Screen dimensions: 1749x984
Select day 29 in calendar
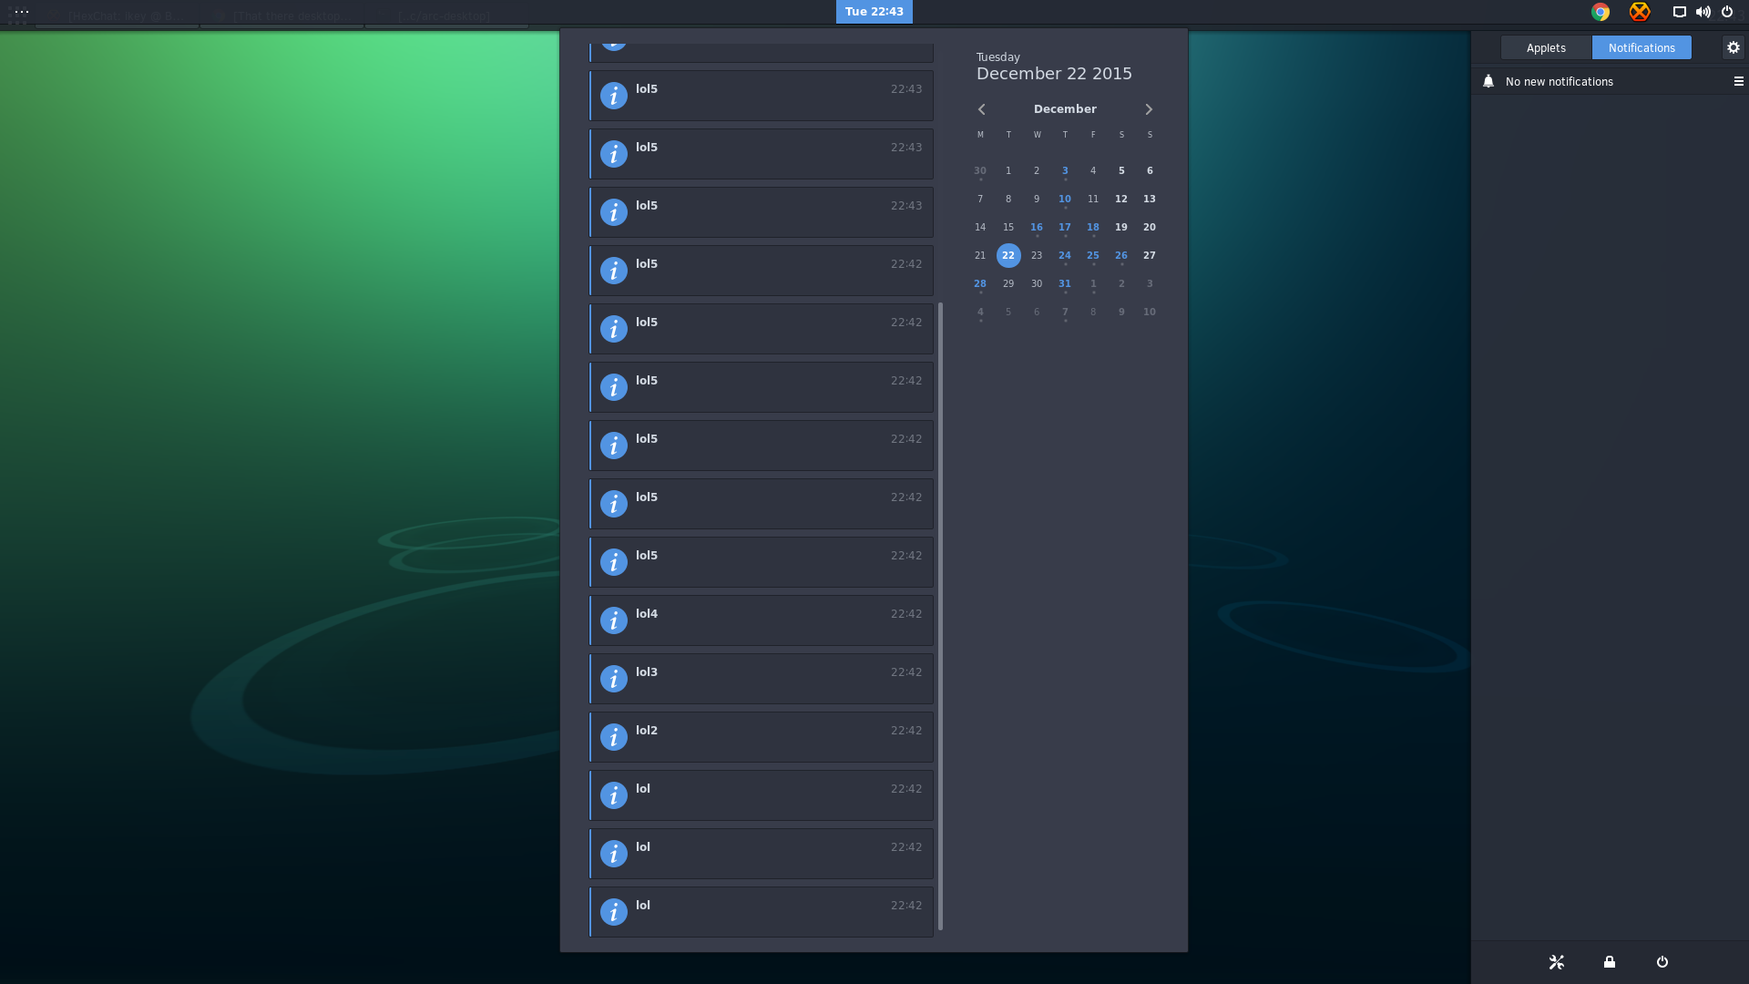tap(1008, 283)
